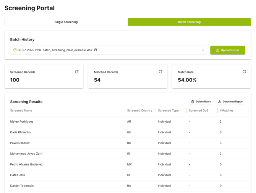This screenshot has height=193, width=256.
Task: Refresh the Screened Records card
Action: pyautogui.click(x=77, y=72)
